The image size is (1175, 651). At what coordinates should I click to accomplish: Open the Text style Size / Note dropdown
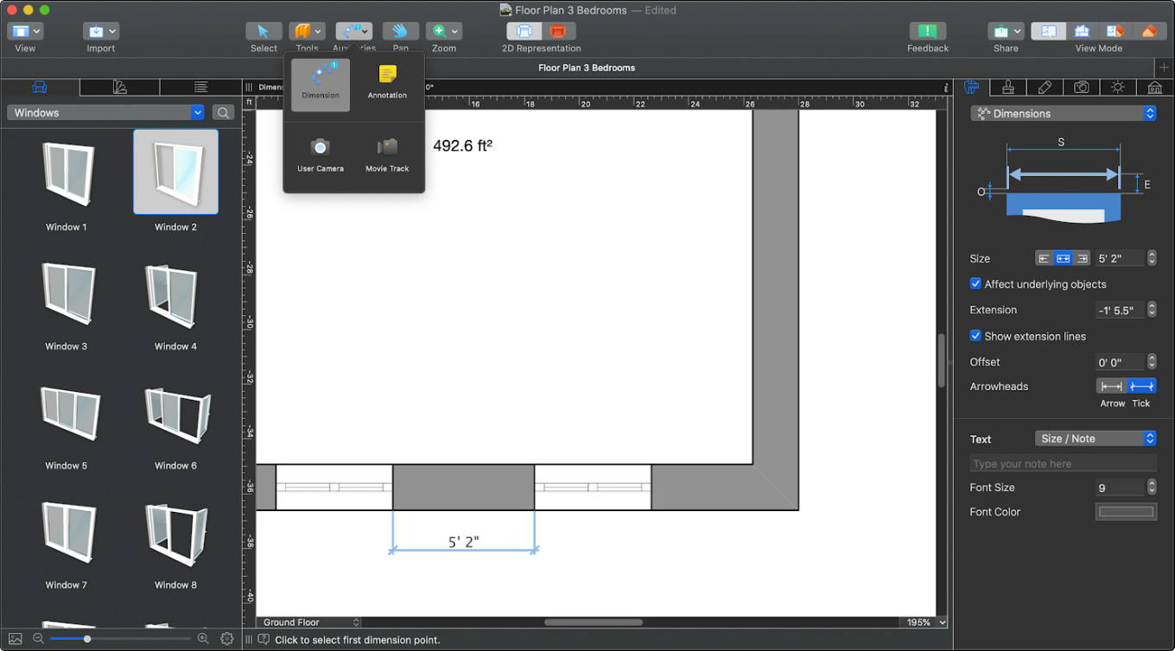pos(1095,438)
